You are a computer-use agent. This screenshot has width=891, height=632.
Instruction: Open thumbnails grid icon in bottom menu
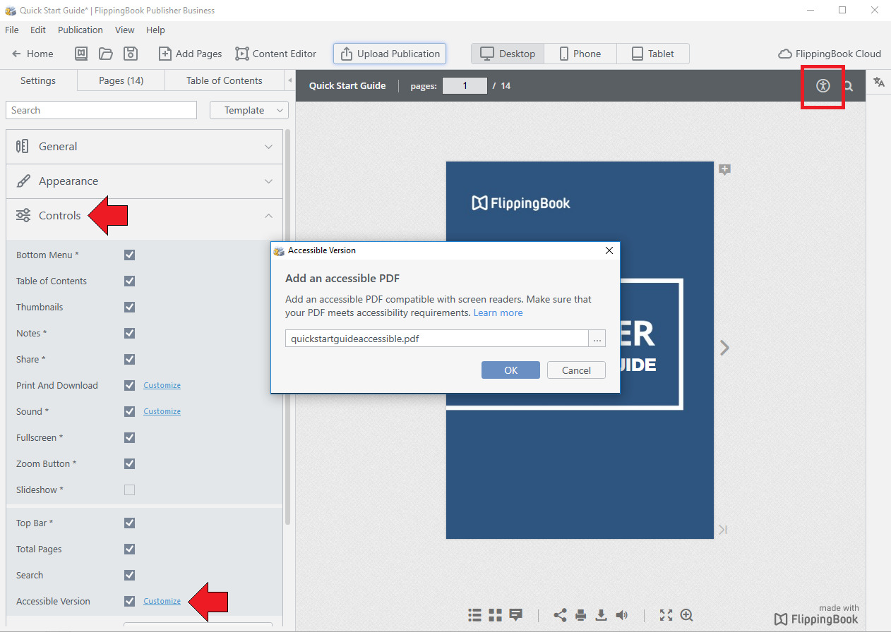point(496,615)
